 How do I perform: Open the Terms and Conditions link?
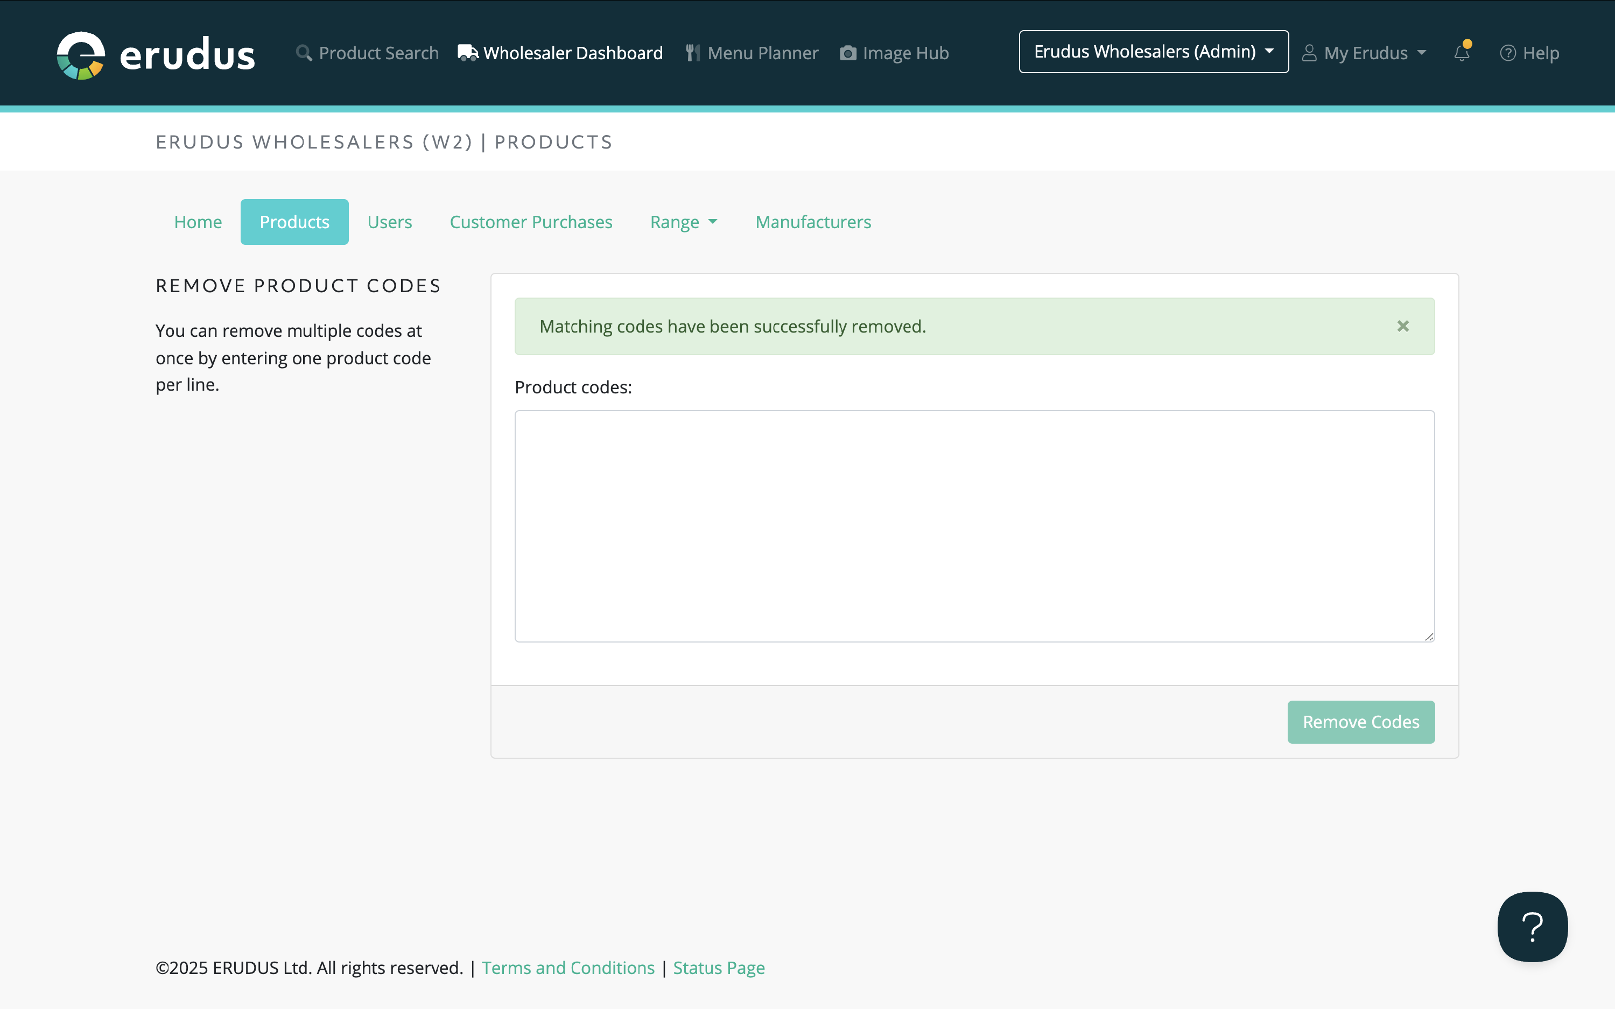click(568, 968)
